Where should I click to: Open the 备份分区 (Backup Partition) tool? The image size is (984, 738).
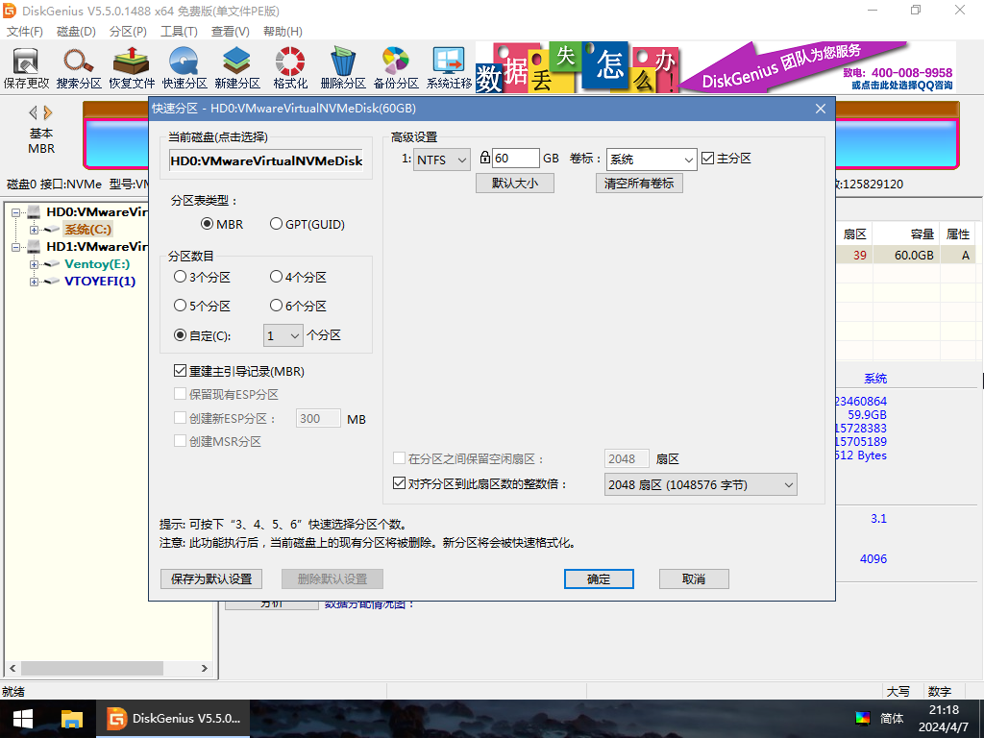pos(395,65)
